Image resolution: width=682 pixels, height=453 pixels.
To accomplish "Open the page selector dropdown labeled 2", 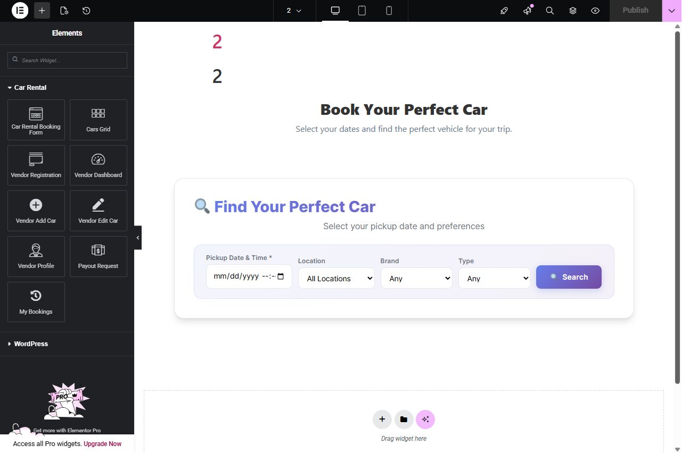I will pos(294,11).
